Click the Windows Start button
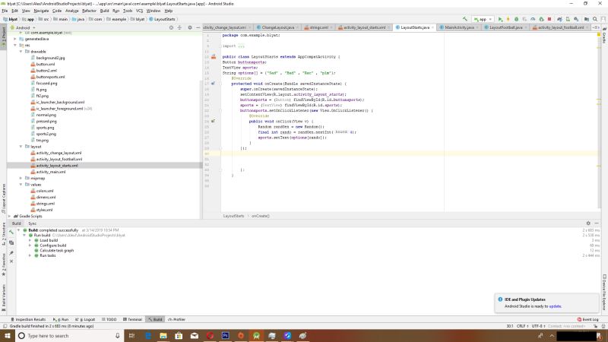608x342 pixels. (x=8, y=335)
